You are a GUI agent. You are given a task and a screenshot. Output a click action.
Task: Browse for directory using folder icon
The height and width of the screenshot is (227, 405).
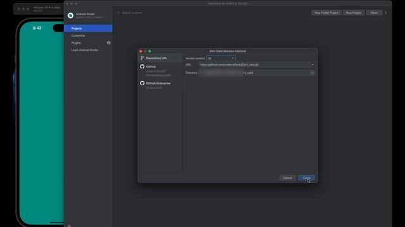[x=312, y=73]
